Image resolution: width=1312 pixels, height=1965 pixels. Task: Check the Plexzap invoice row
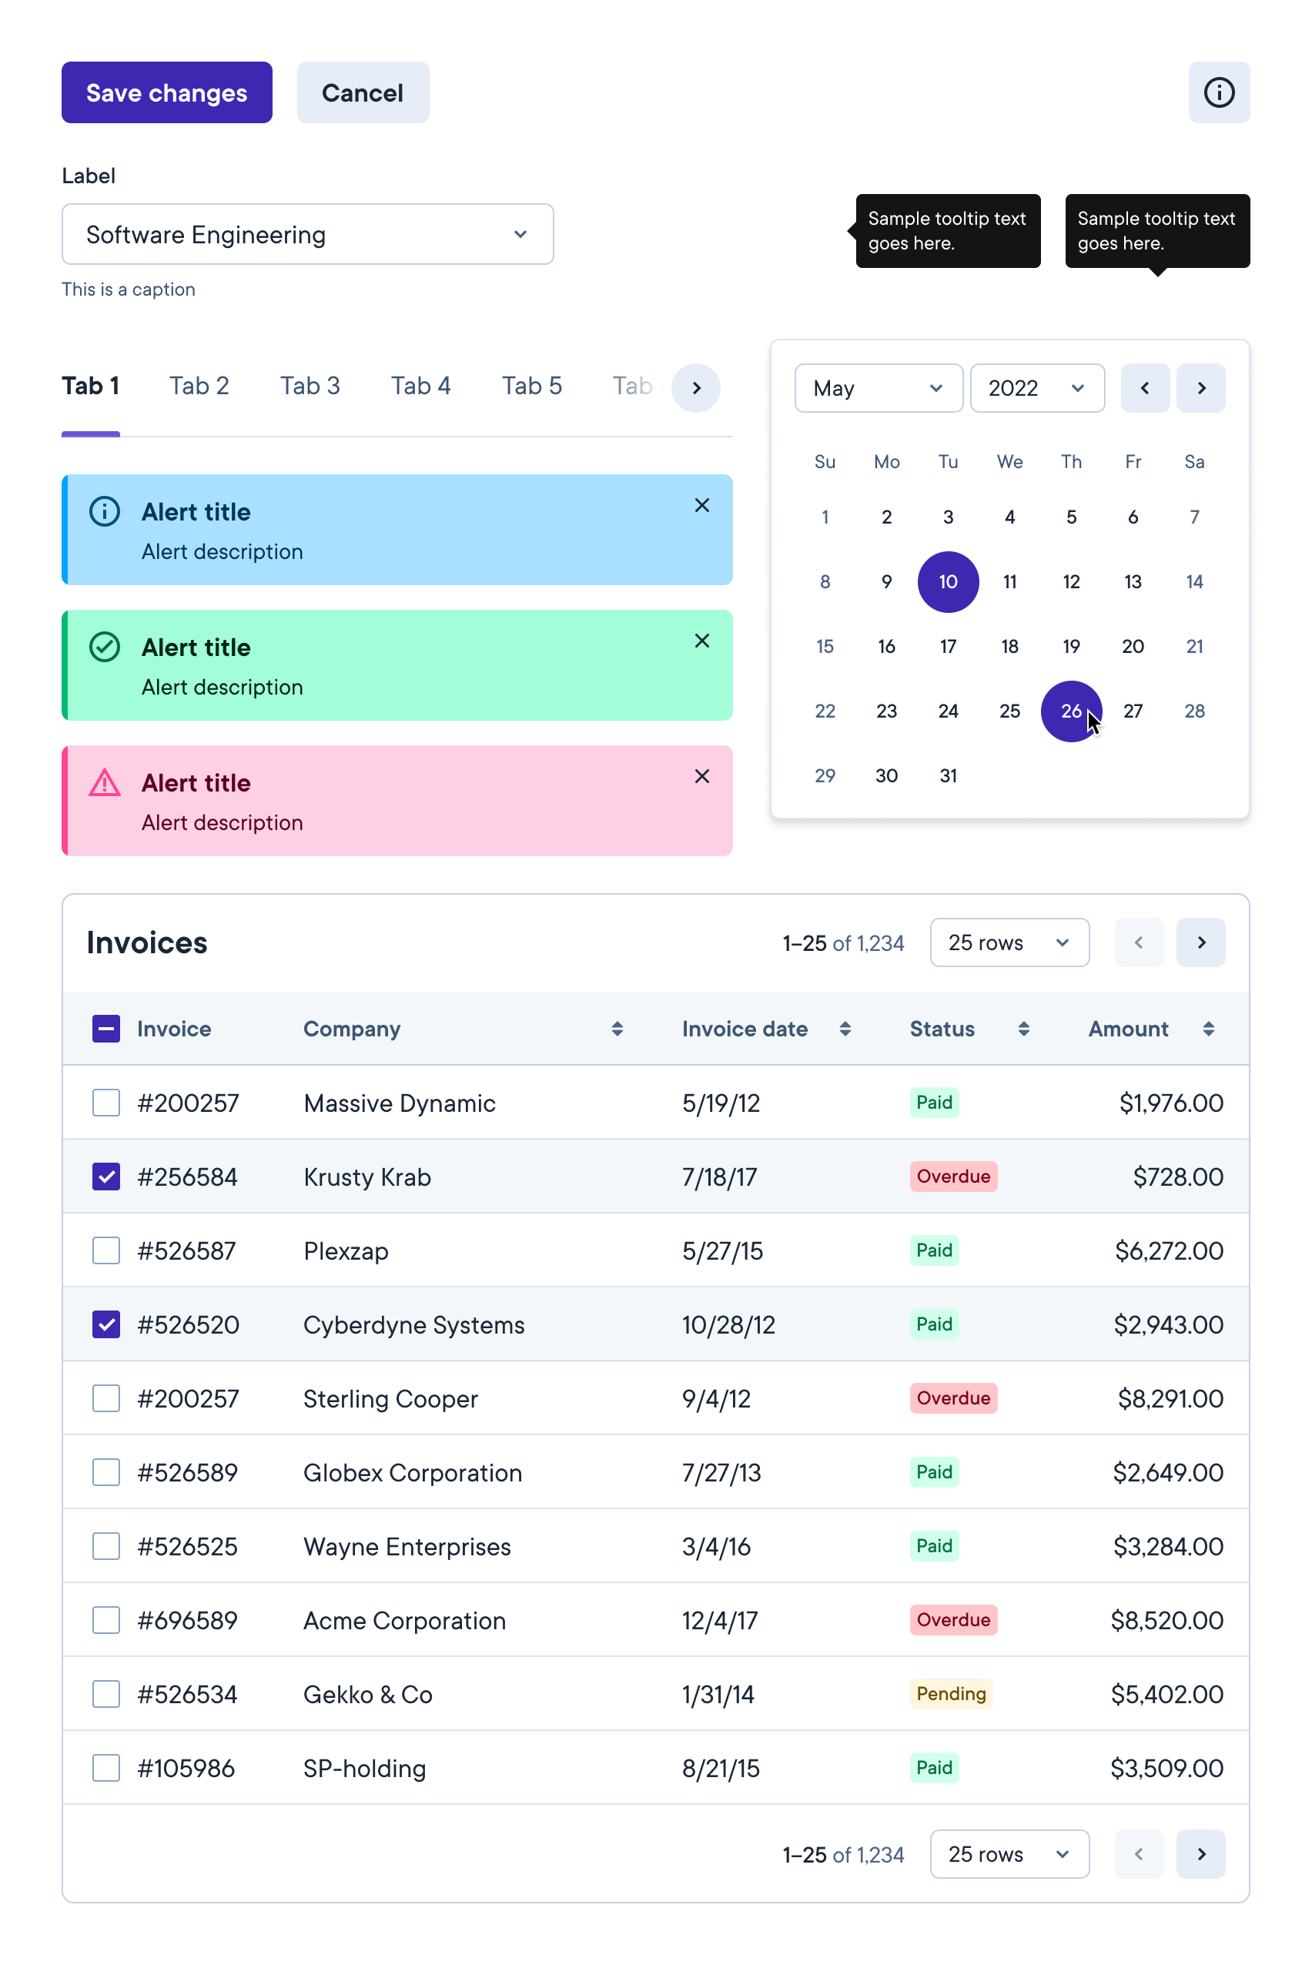click(x=106, y=1250)
